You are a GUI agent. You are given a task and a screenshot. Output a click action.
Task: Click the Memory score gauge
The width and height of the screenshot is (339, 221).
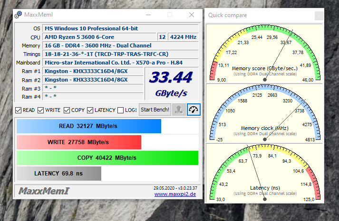click(264, 54)
